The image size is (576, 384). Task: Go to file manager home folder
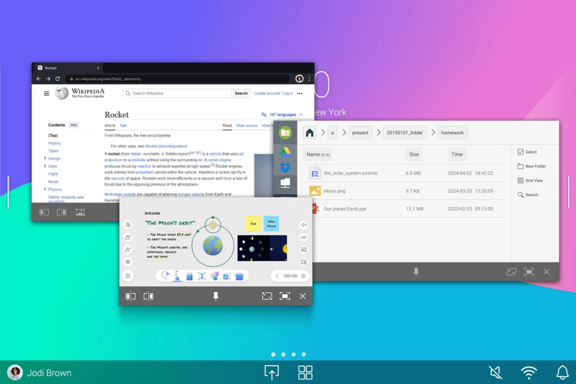(x=310, y=133)
